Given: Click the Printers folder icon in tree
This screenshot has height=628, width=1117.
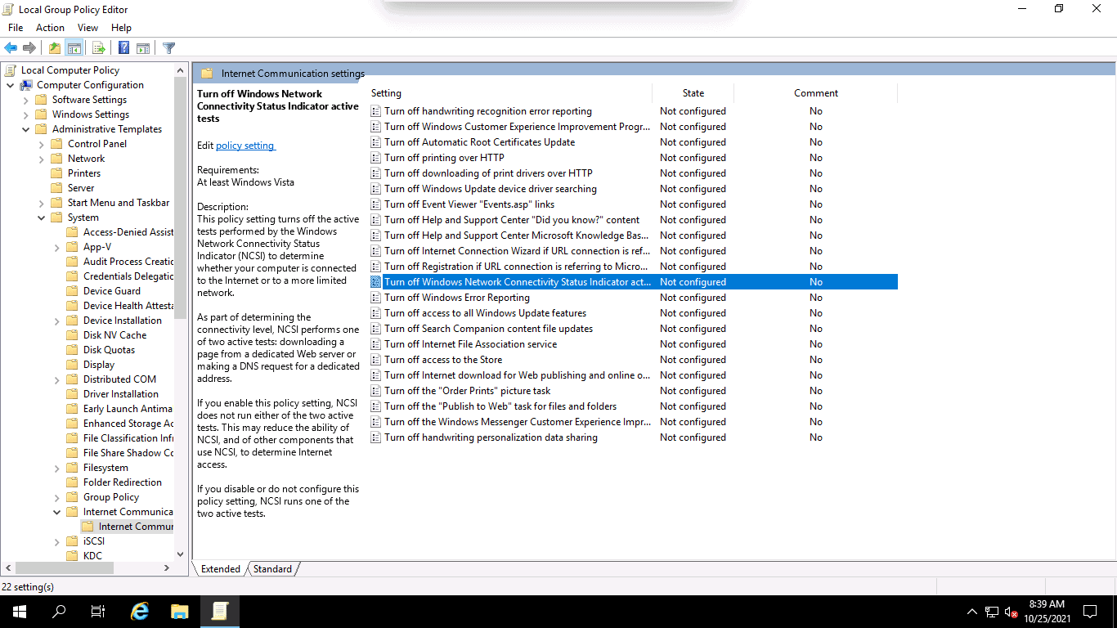Looking at the screenshot, I should point(56,173).
